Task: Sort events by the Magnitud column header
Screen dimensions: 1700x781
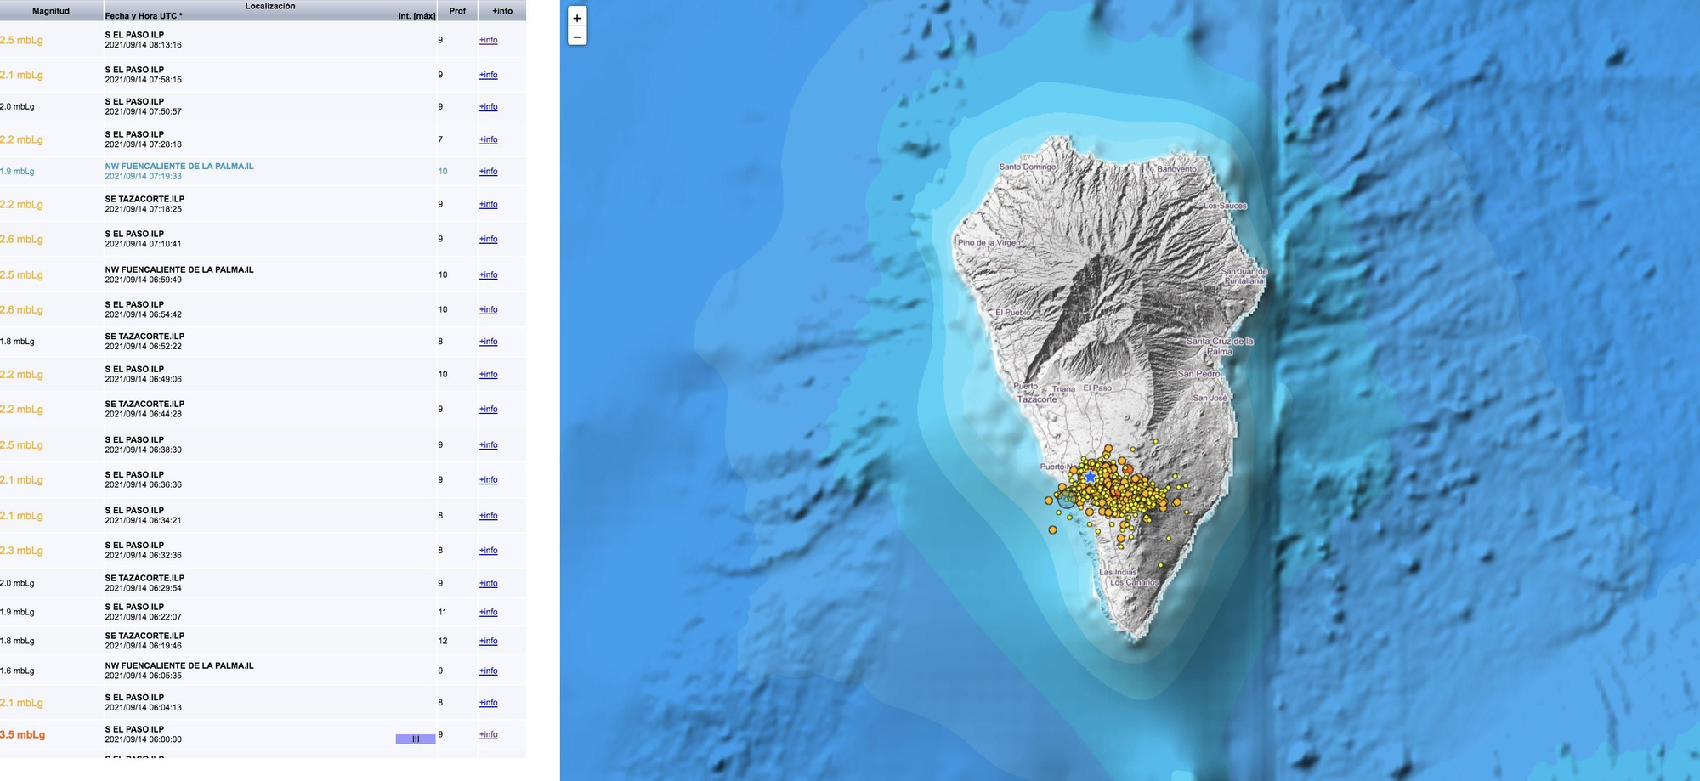Action: click(49, 10)
